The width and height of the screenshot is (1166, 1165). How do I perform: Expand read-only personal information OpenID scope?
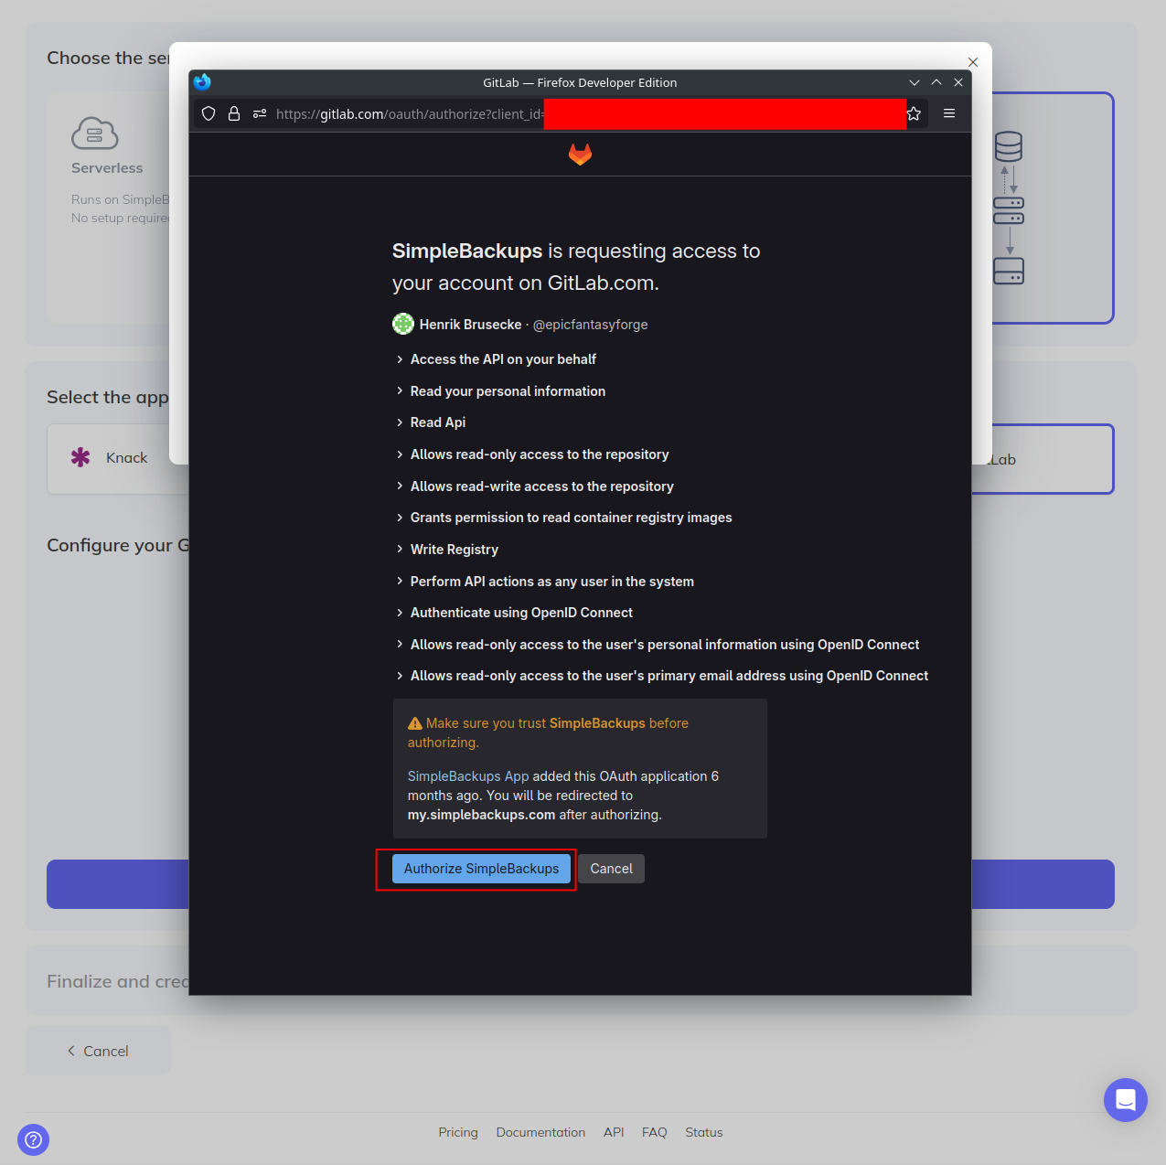click(x=658, y=645)
